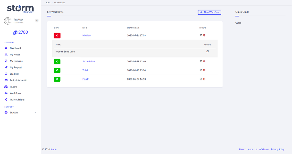Image resolution: width=292 pixels, height=154 pixels.
Task: Delete the Third workflow
Action: [x=204, y=70]
